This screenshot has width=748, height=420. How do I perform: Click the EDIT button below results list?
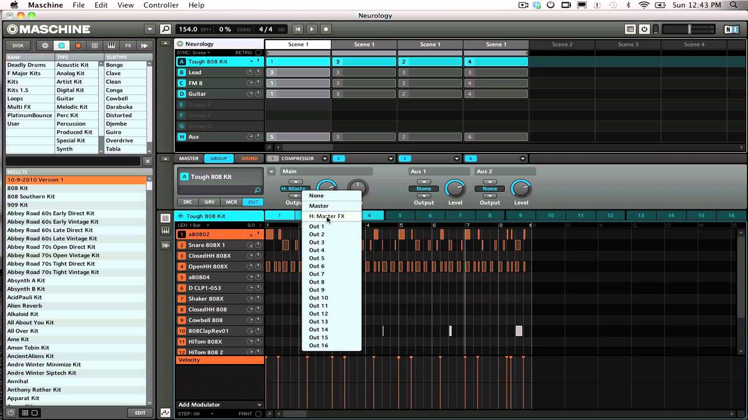click(140, 412)
